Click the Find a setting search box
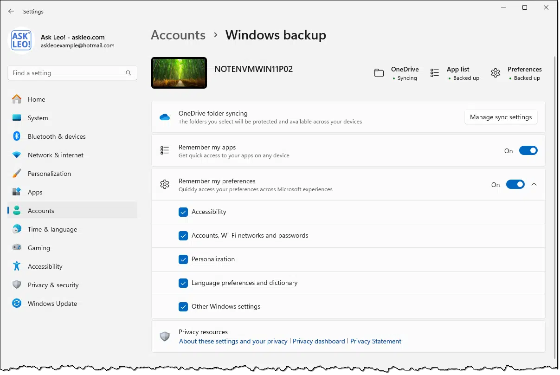The height and width of the screenshot is (375, 560). (x=72, y=73)
